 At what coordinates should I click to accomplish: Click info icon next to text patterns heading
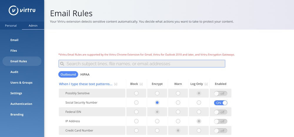click(x=116, y=84)
